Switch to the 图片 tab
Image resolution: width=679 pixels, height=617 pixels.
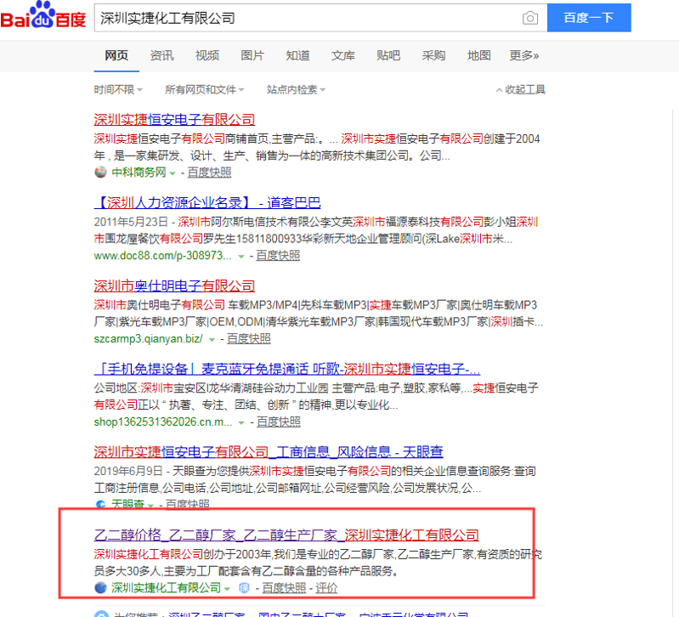252,55
